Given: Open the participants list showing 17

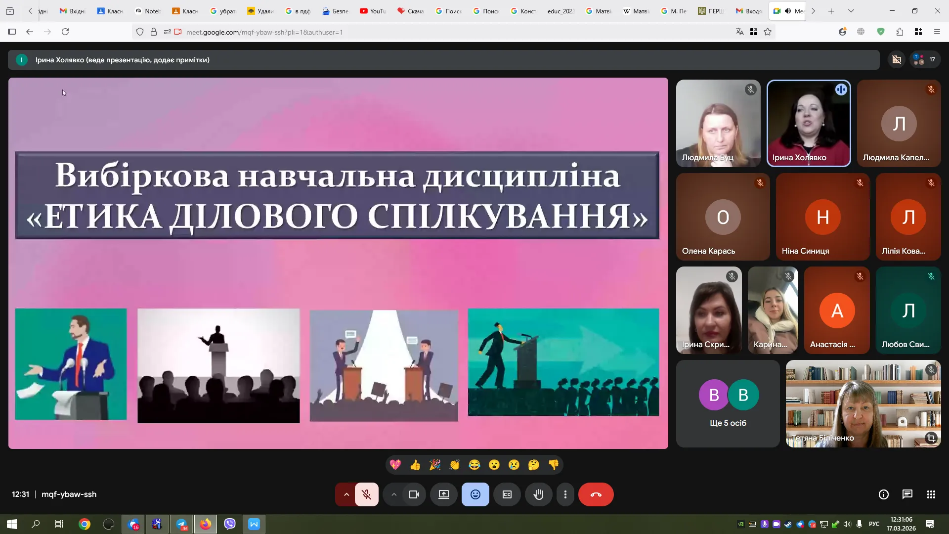Looking at the screenshot, I should tap(924, 59).
